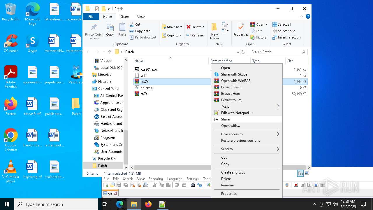Click Microsoft Edge icon in taskbar

(120, 204)
